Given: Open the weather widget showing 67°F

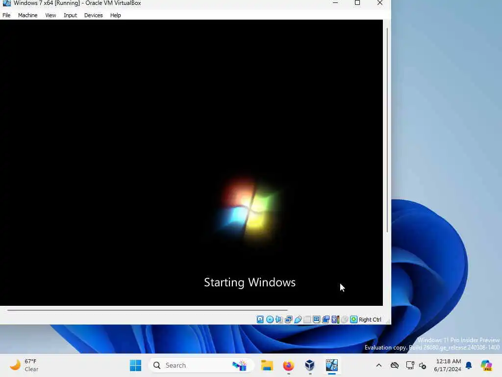Looking at the screenshot, I should coord(24,365).
